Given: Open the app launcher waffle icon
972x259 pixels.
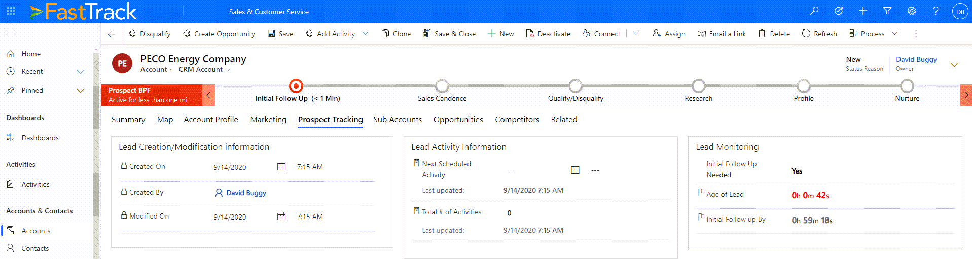Looking at the screenshot, I should [11, 11].
